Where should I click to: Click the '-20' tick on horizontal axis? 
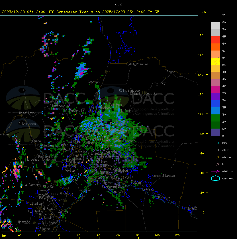(39, 235)
